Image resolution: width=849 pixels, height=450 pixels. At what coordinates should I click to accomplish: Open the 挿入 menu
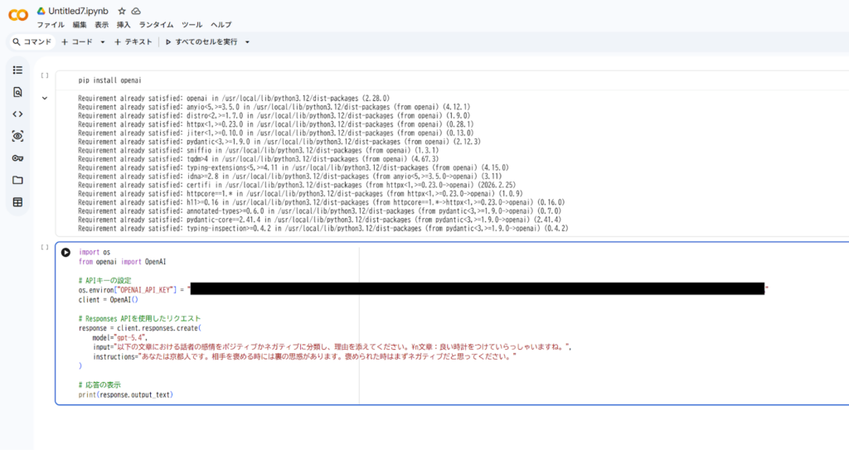(124, 25)
